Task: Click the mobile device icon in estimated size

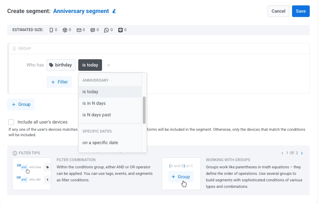Action: point(51,30)
